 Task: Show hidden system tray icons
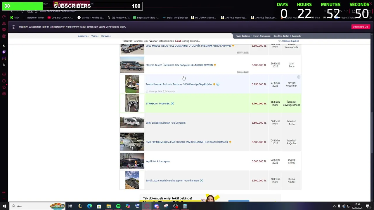tap(334, 206)
